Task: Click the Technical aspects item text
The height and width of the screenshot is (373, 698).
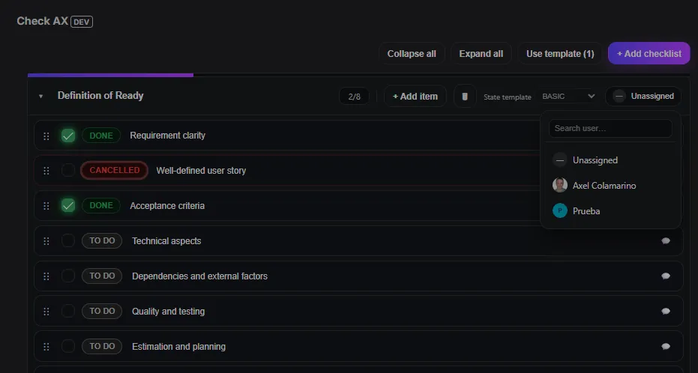Action: [166, 241]
